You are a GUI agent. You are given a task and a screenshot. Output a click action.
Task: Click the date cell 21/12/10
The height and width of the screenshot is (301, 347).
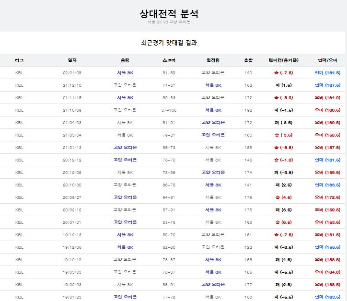pyautogui.click(x=72, y=85)
